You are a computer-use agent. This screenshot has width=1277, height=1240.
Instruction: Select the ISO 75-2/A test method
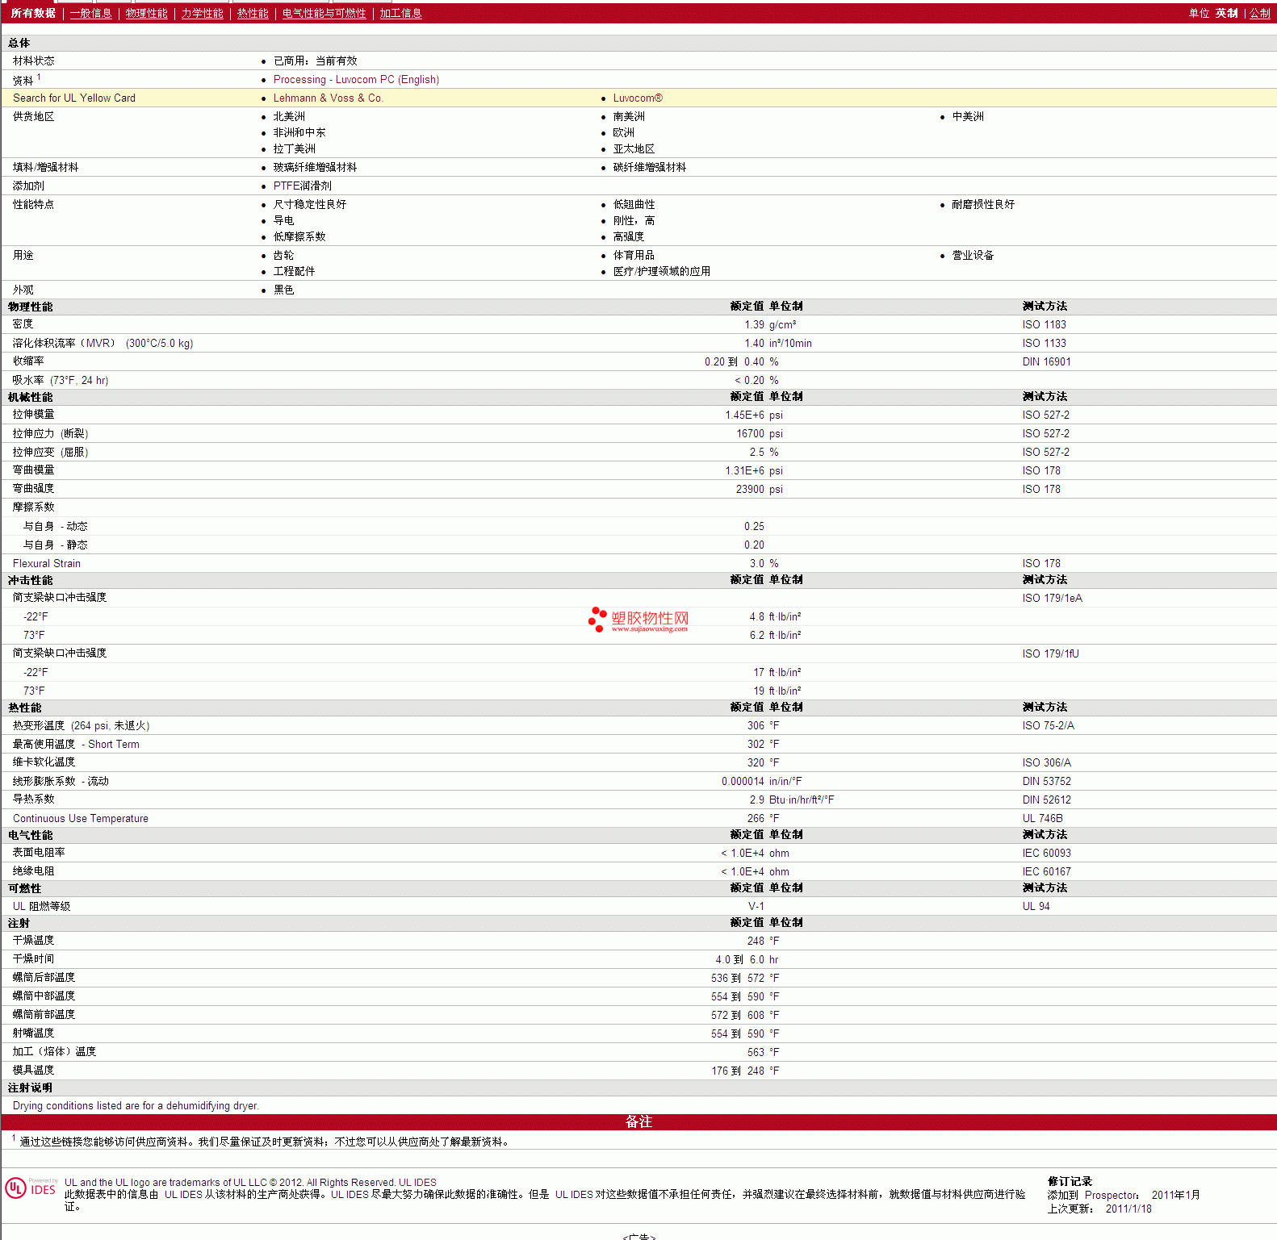click(x=1048, y=725)
